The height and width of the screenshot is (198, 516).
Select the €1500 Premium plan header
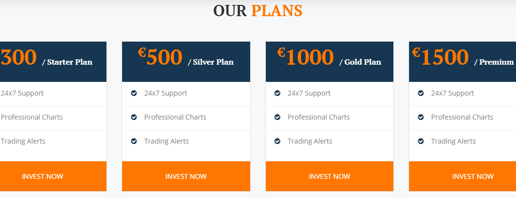coord(463,62)
